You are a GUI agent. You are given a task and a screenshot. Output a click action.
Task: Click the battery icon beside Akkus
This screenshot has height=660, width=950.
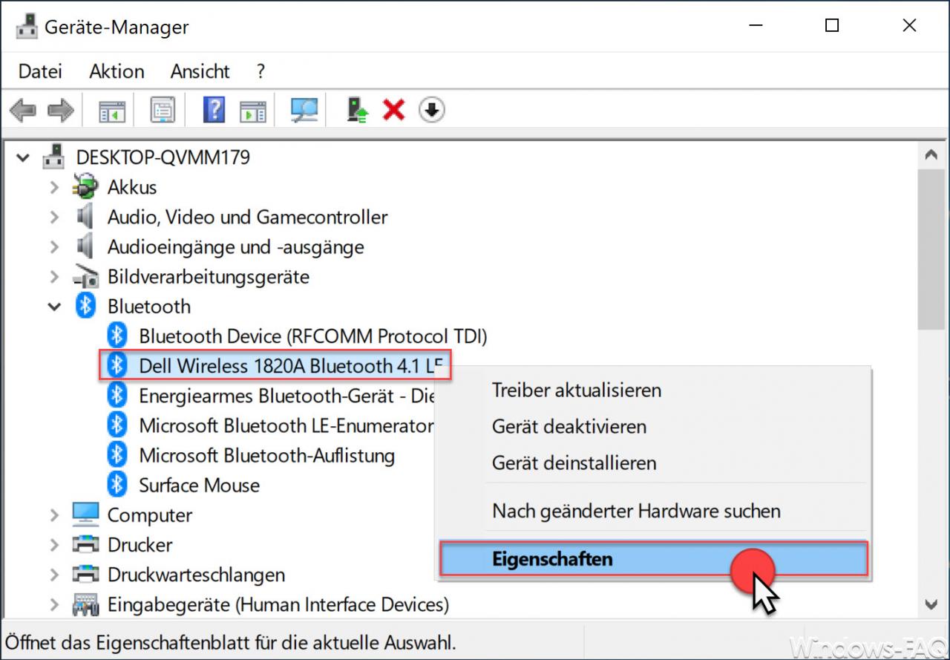point(85,187)
